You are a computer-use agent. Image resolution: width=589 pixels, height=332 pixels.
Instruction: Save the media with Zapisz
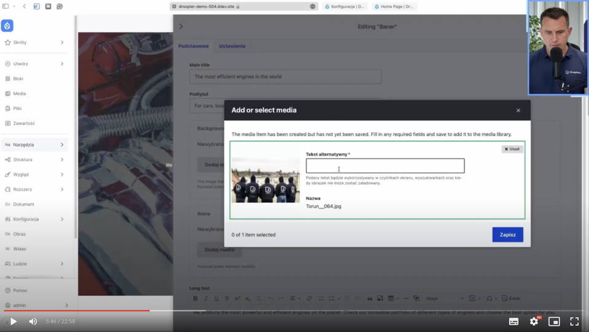click(507, 235)
